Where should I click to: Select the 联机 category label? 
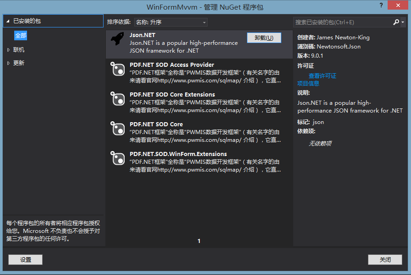coord(19,50)
